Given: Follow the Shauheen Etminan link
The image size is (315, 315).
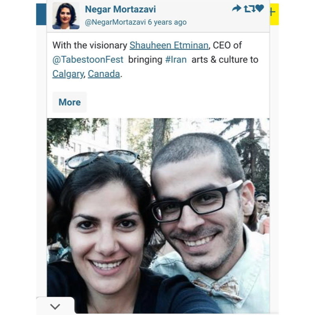Looking at the screenshot, I should coord(169,45).
